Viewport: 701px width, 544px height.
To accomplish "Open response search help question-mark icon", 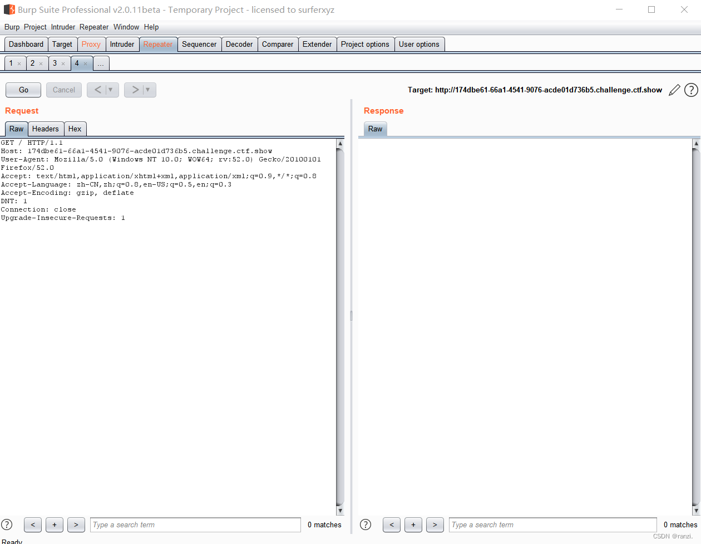I will click(x=366, y=525).
